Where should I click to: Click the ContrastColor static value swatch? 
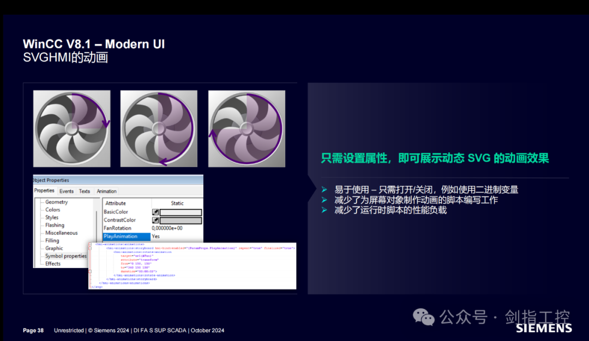181,220
